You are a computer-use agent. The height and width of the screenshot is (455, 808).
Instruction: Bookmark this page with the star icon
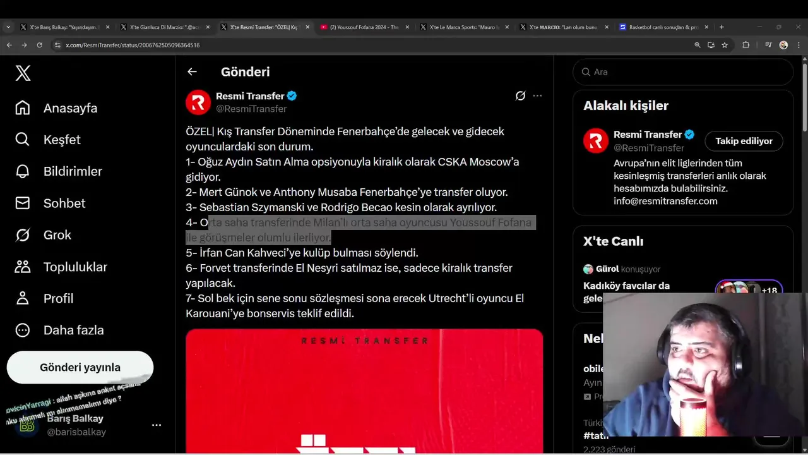(x=725, y=45)
